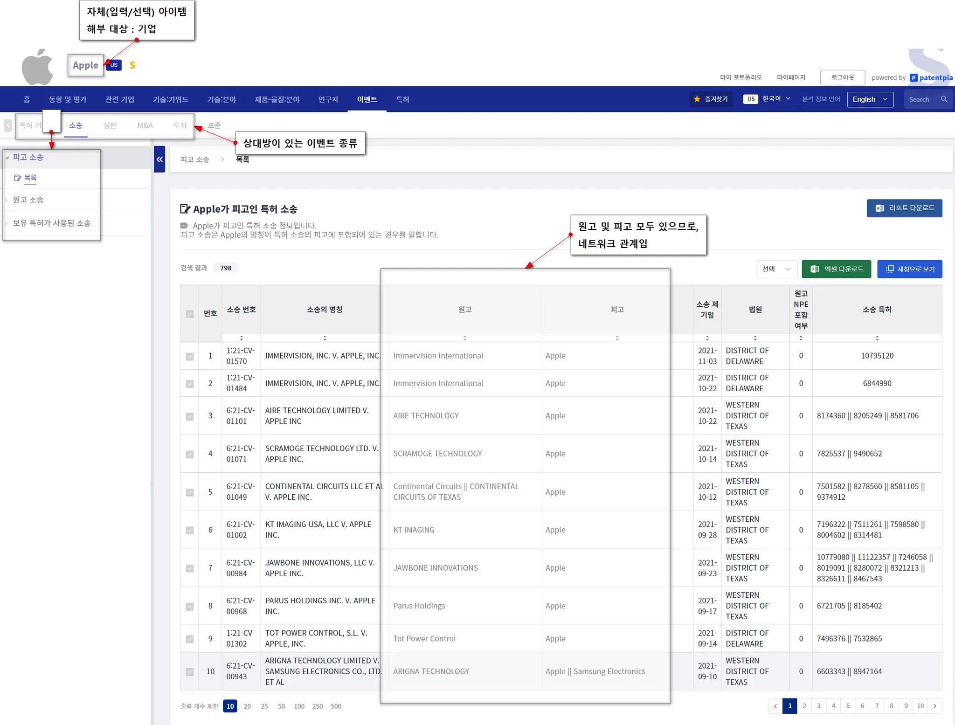955x725 pixels.
Task: Expand the 원고 소송 tree item
Action: tap(28, 200)
